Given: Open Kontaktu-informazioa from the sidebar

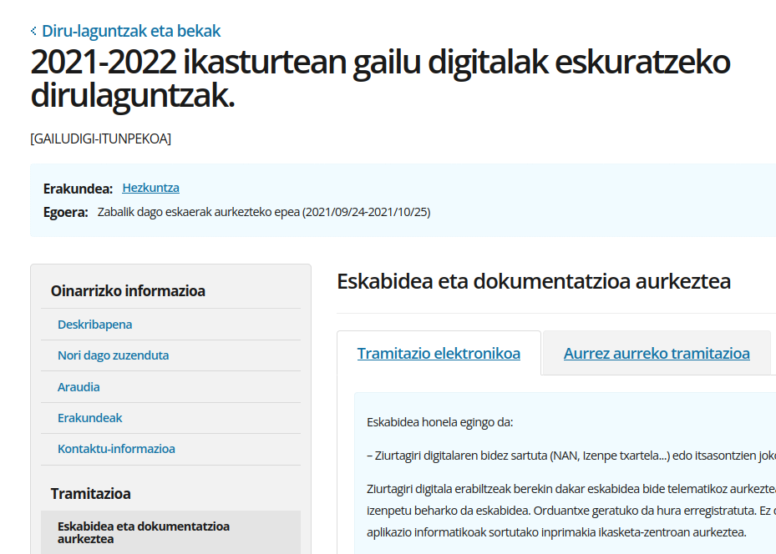Looking at the screenshot, I should coord(116,448).
